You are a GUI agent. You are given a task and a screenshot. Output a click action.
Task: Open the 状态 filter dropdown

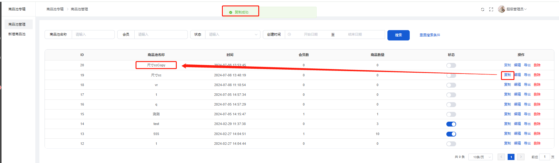[233, 34]
